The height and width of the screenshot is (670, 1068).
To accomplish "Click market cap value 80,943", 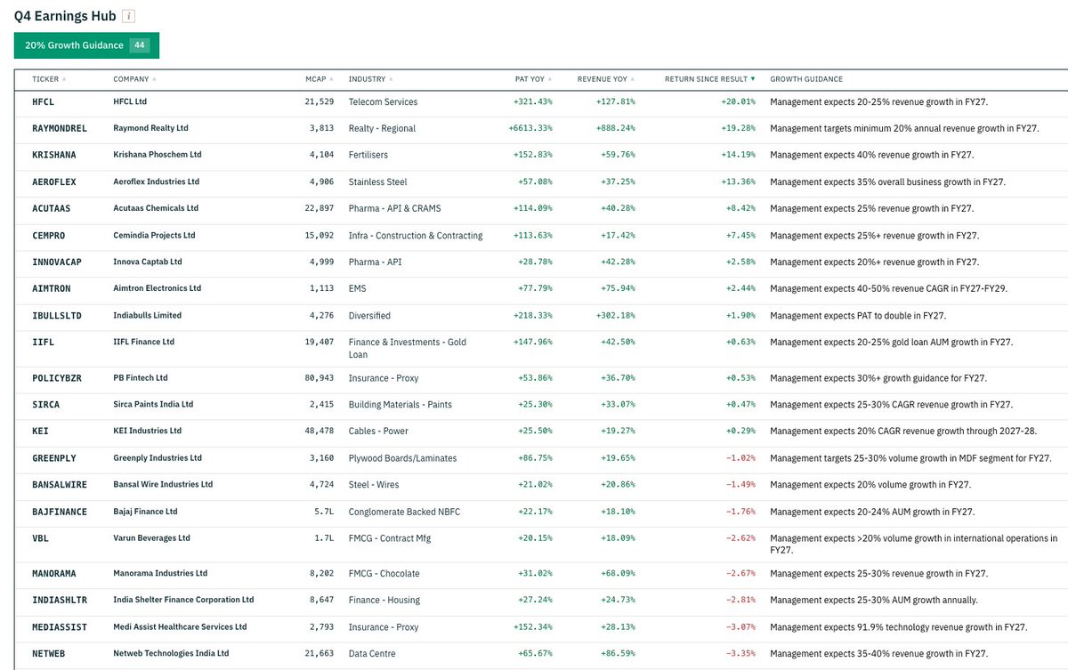I will point(319,378).
